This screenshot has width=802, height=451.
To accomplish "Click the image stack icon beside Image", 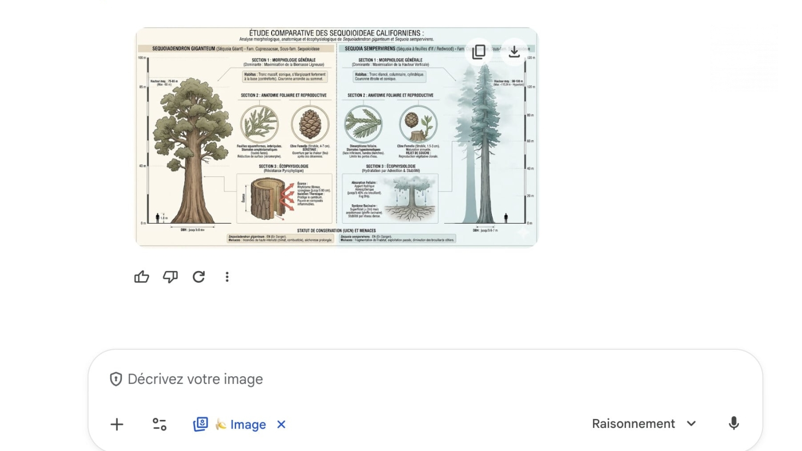I will [200, 424].
